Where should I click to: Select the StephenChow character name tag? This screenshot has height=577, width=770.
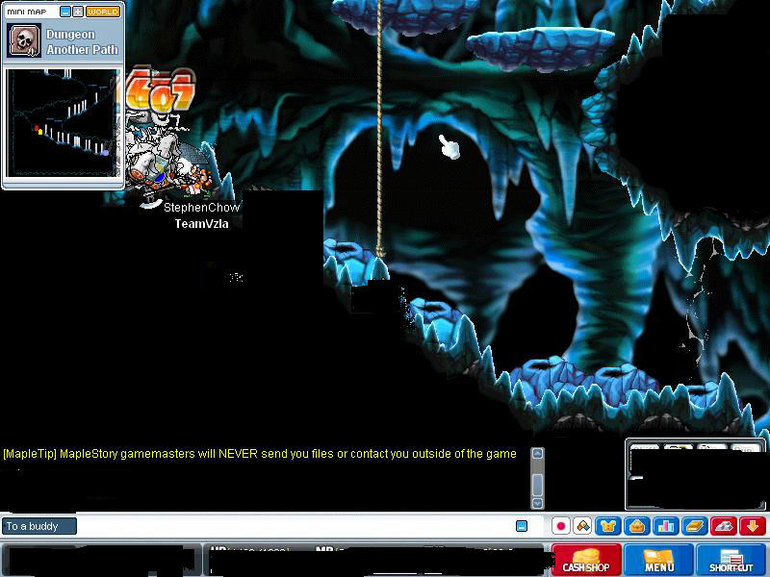pyautogui.click(x=201, y=208)
